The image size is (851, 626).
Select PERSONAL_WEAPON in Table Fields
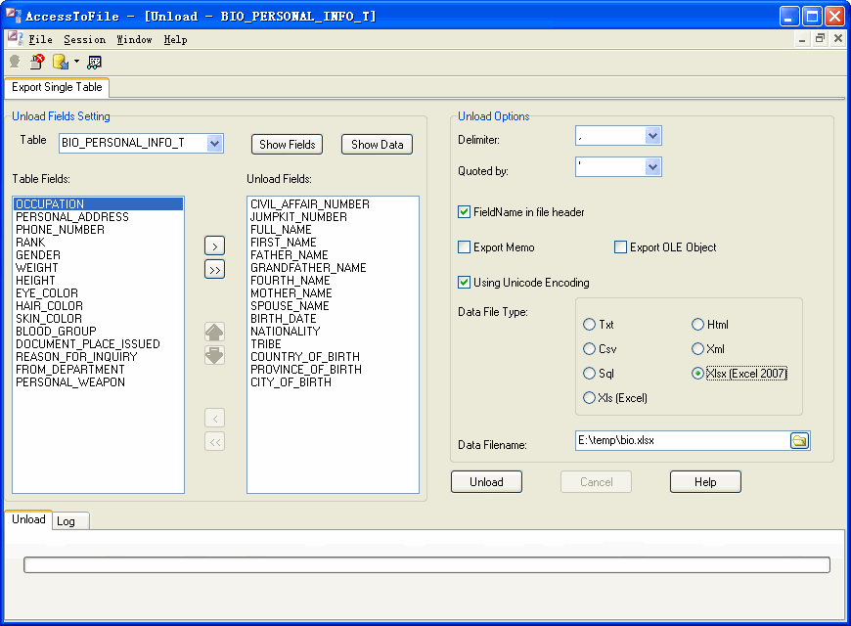pos(98,382)
